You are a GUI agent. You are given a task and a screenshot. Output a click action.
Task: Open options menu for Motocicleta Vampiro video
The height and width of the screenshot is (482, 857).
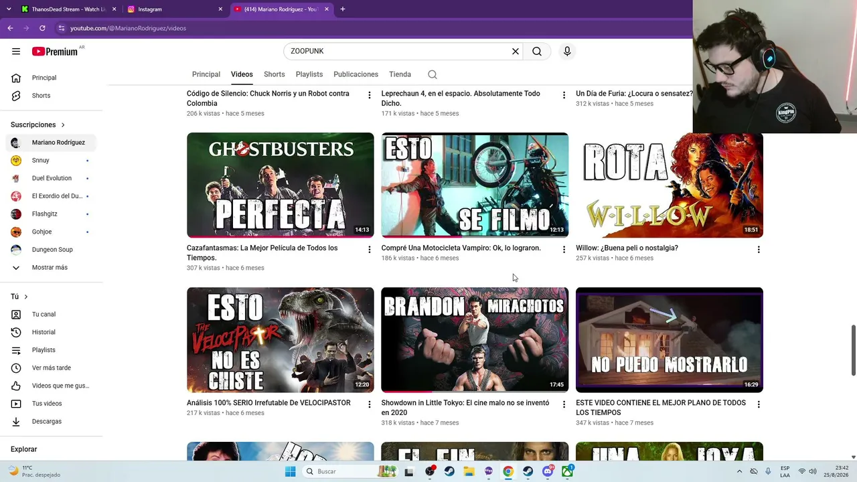[x=564, y=250]
